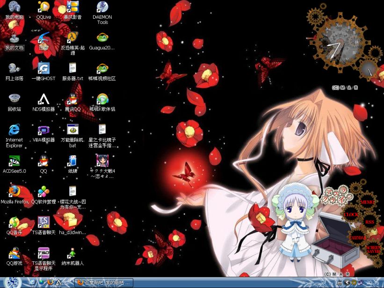This screenshot has height=288, width=384.
Task: Launch サクラ大戦4 game shortcut
Action: click(102, 167)
